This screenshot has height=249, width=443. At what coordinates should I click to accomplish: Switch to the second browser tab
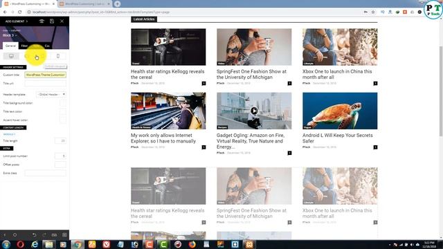coord(84,4)
